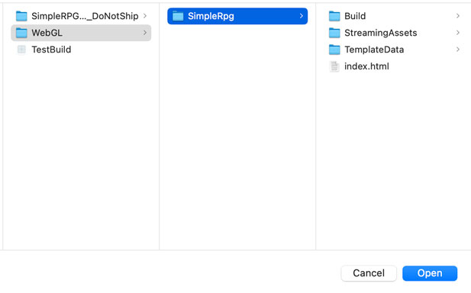Select the index.html file name

click(x=366, y=66)
